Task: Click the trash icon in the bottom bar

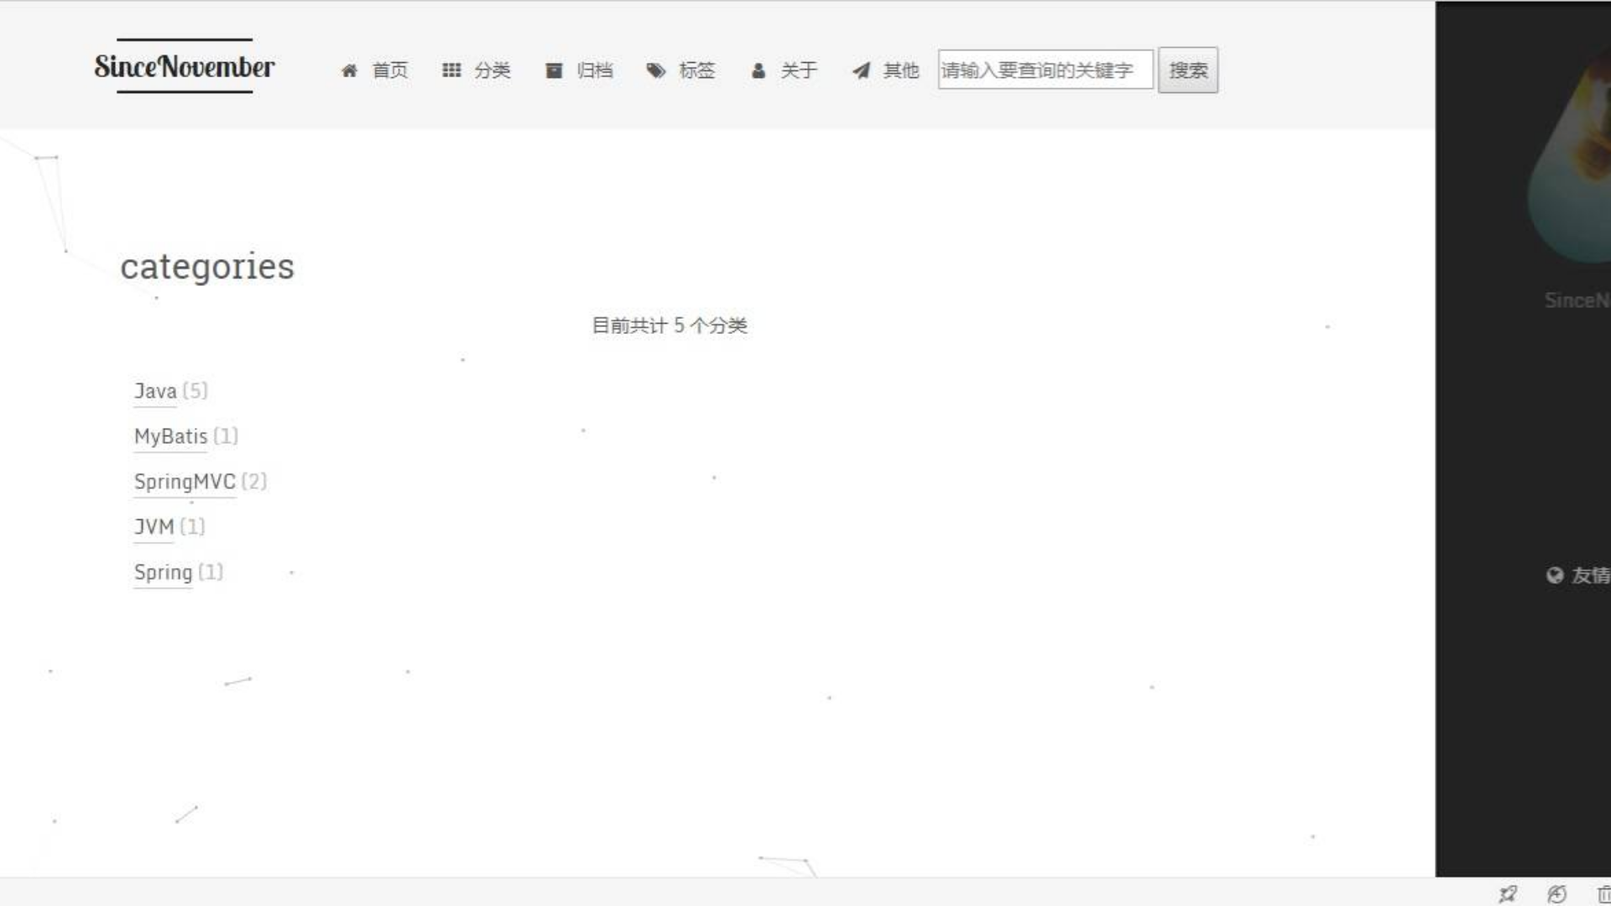Action: (1603, 894)
